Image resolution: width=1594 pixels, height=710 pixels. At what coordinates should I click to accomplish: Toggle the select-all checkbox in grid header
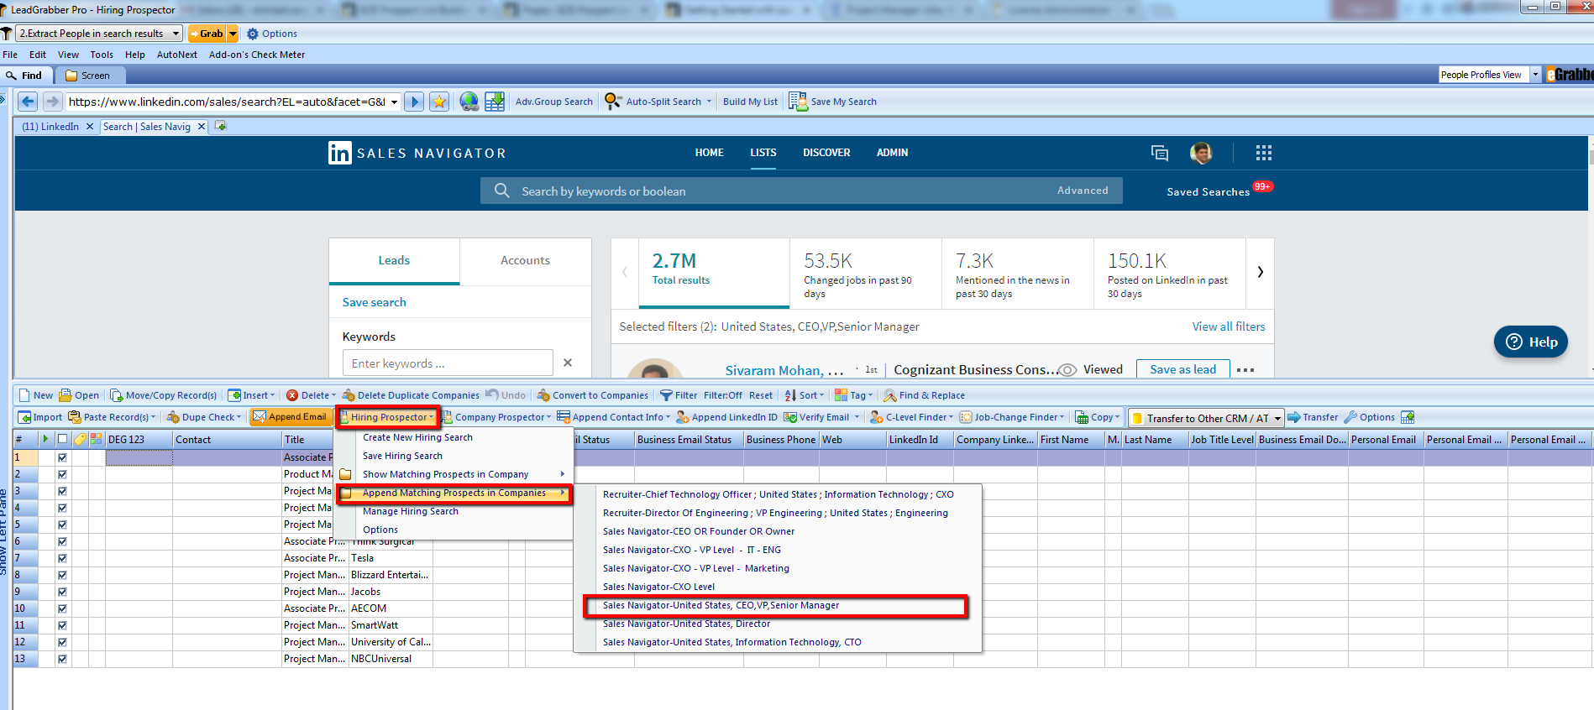[x=62, y=439]
